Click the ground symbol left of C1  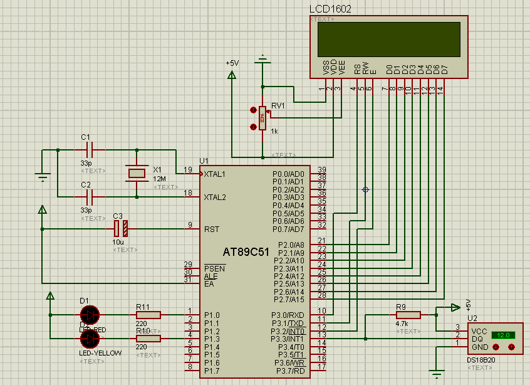click(43, 177)
